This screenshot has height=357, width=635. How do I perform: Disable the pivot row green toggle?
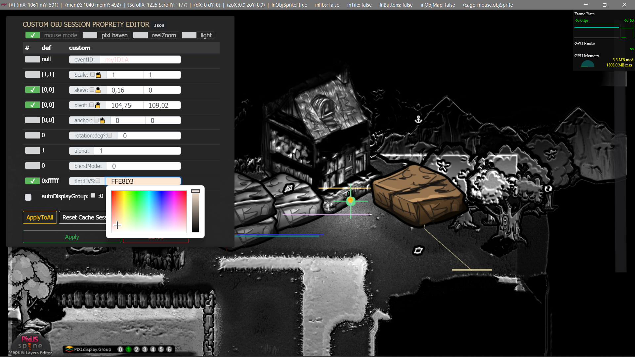[x=32, y=105]
